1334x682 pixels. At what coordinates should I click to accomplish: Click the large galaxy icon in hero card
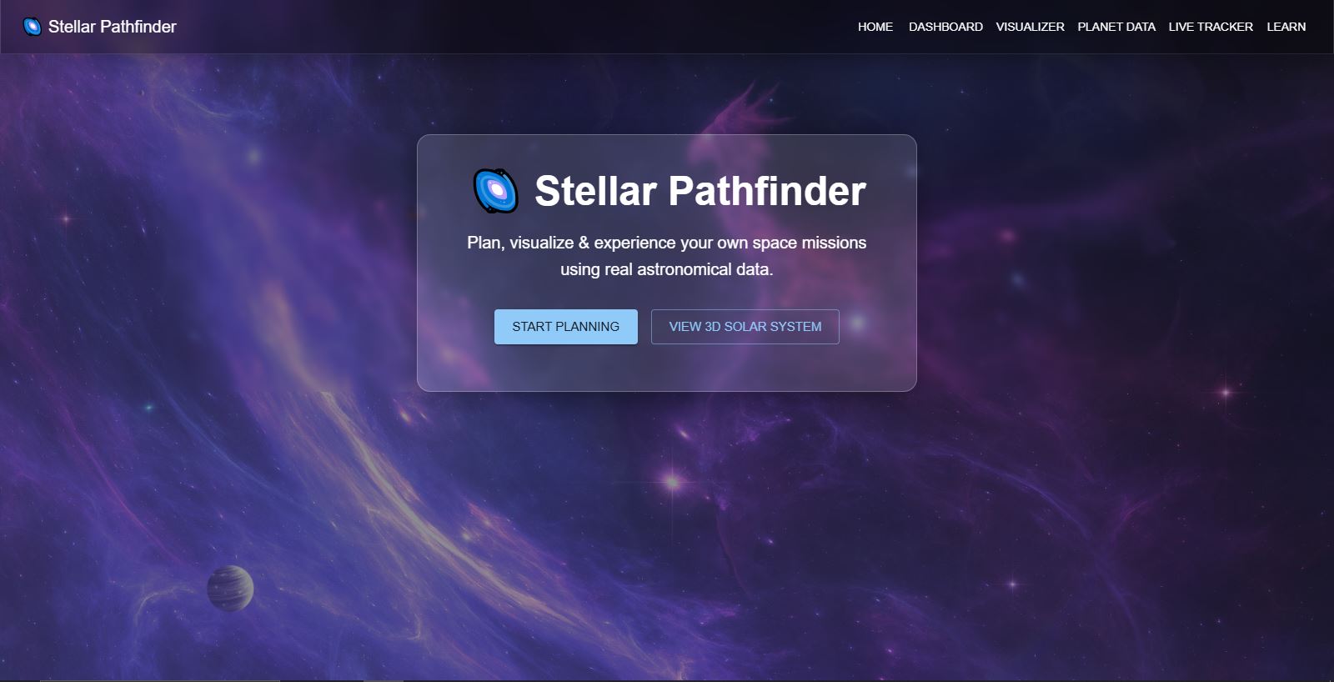coord(496,191)
